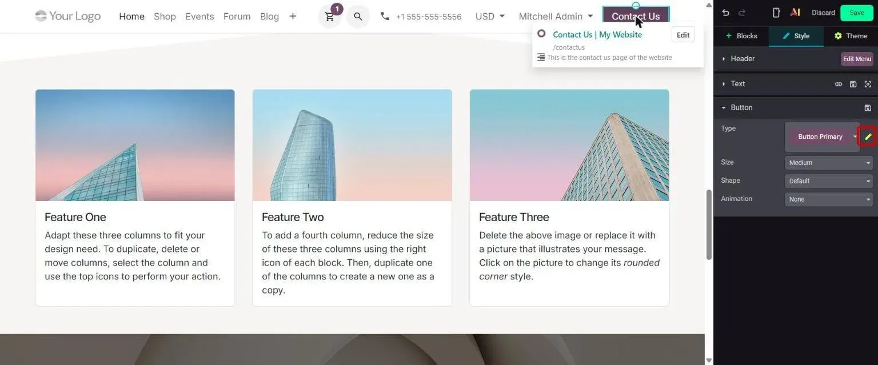Click the Contact Us header button
The width and height of the screenshot is (878, 365).
(x=636, y=17)
